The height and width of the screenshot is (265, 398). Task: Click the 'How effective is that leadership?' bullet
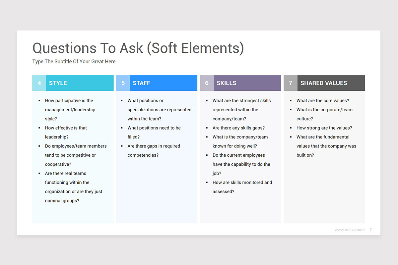(66, 132)
